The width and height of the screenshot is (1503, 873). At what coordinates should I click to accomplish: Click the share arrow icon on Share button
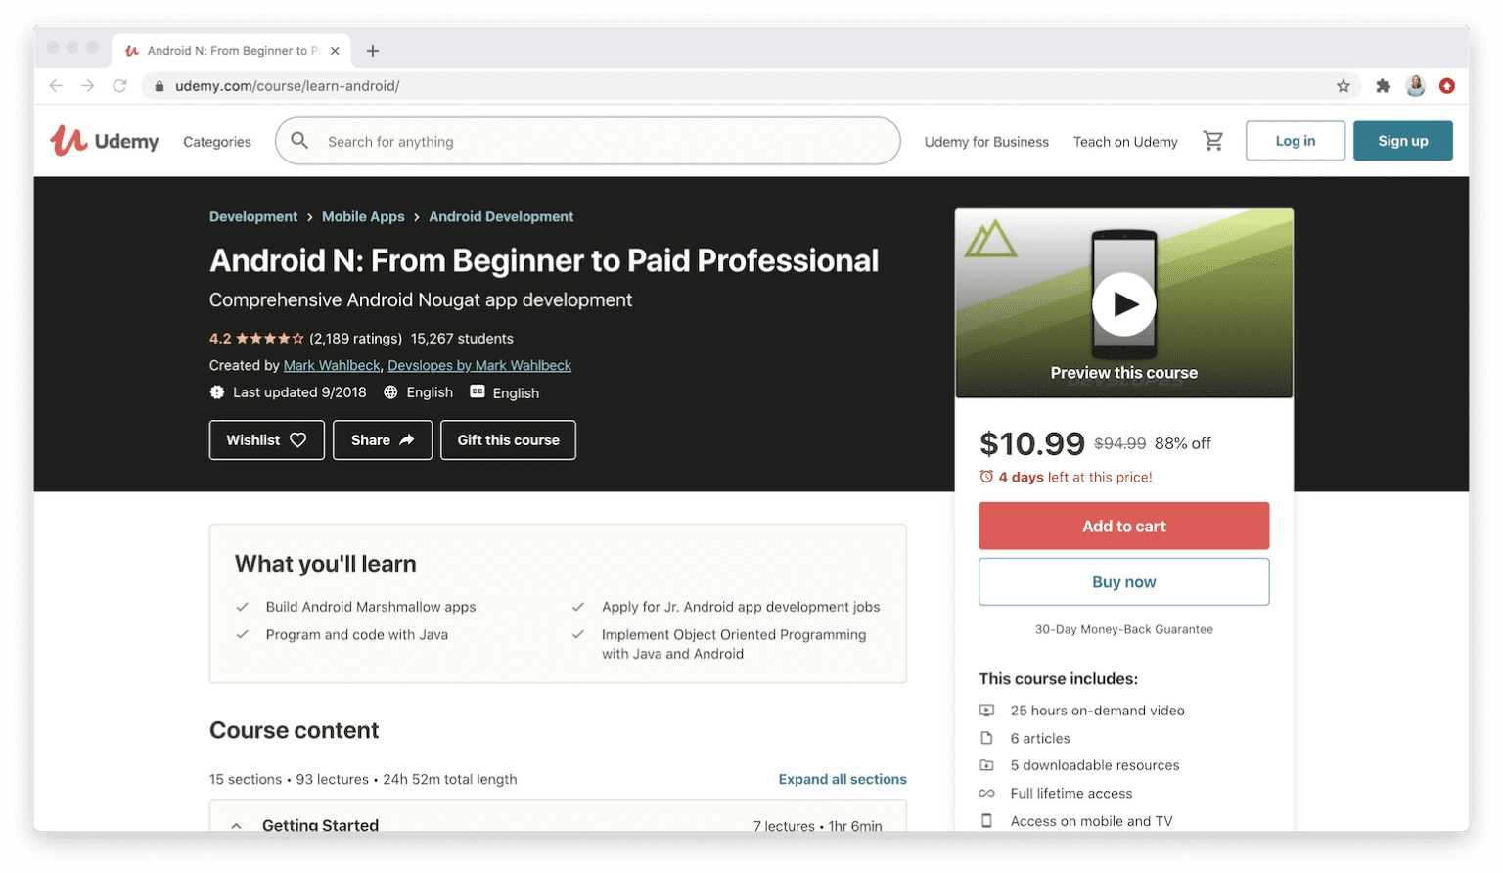pyautogui.click(x=405, y=439)
